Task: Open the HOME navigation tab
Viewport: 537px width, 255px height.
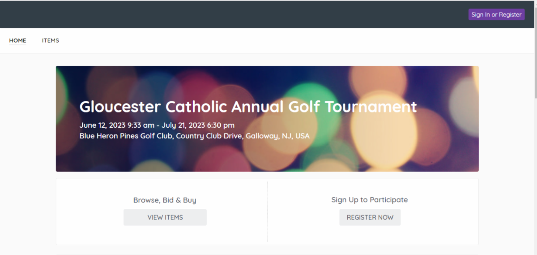Action: pos(17,40)
